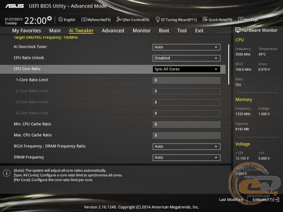The height and width of the screenshot is (212, 283).
Task: Click the Quick Note notepad icon
Action: [205, 19]
